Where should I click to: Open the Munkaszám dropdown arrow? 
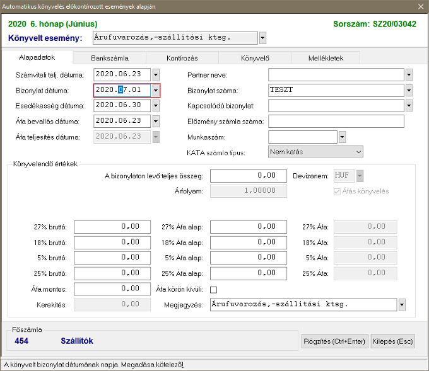[342, 137]
